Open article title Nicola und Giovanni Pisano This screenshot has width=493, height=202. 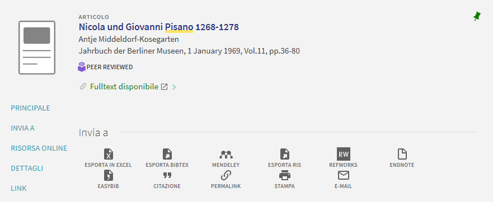coord(159,27)
